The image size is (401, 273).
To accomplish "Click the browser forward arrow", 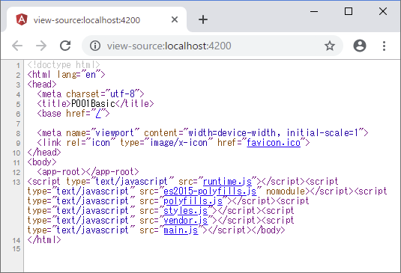I will point(41,46).
